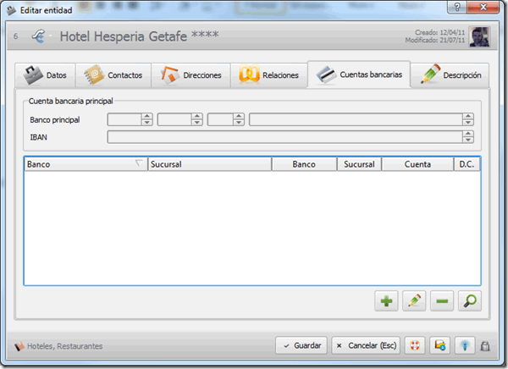The height and width of the screenshot is (369, 508).
Task: Sort by the first Banco name column header
Action: pyautogui.click(x=86, y=164)
